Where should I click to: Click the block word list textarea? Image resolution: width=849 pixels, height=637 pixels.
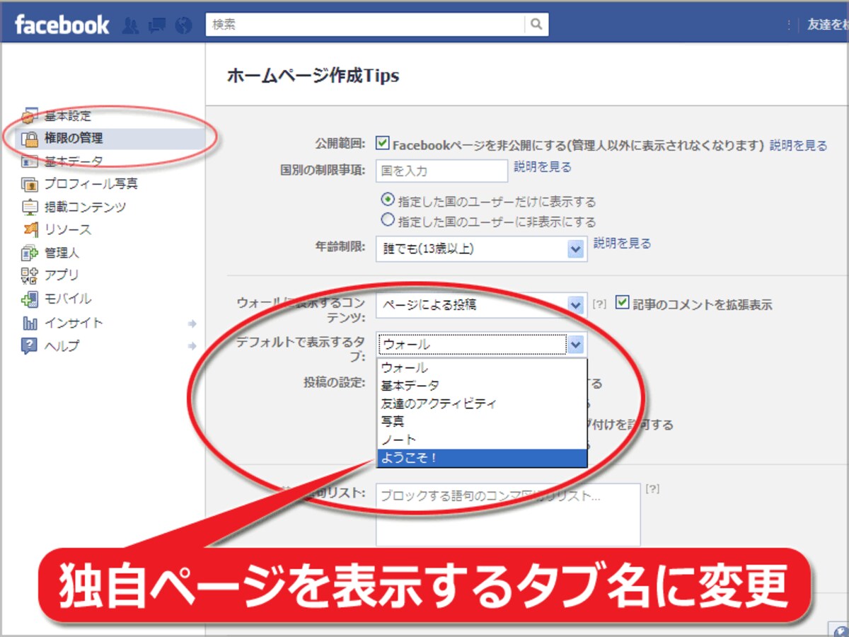[x=508, y=515]
